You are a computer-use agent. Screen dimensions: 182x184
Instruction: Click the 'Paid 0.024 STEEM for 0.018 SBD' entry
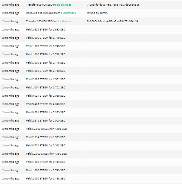[46, 96]
